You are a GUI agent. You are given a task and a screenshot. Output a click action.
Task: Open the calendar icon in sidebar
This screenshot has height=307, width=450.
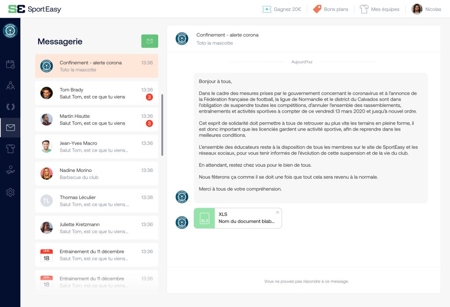click(10, 64)
